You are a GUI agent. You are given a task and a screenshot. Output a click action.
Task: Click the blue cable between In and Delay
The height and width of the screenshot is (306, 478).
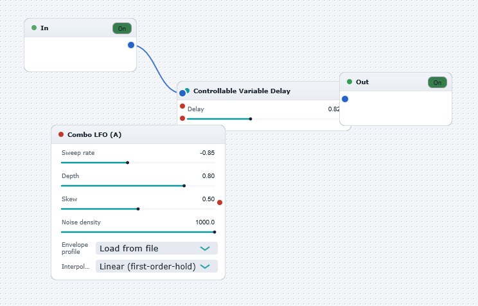tap(156, 69)
